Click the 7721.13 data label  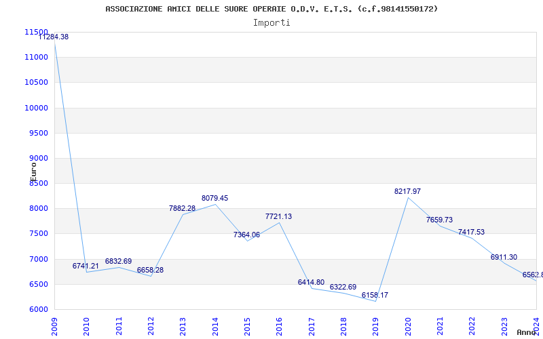pos(278,216)
